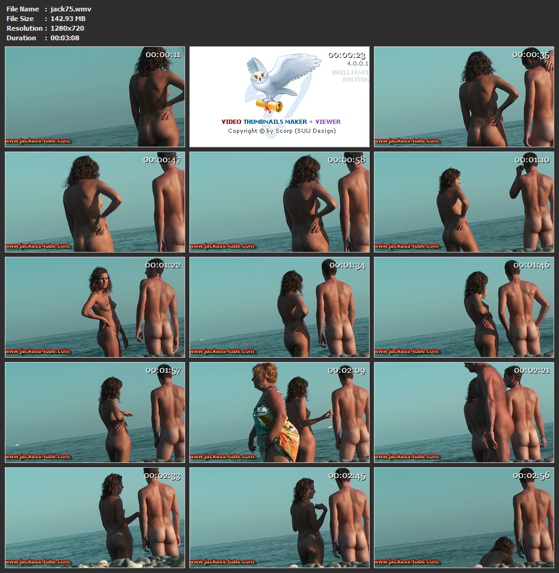Open the thumbnail at 00:01:22
Viewport: 559px width, 573px height.
(x=95, y=307)
